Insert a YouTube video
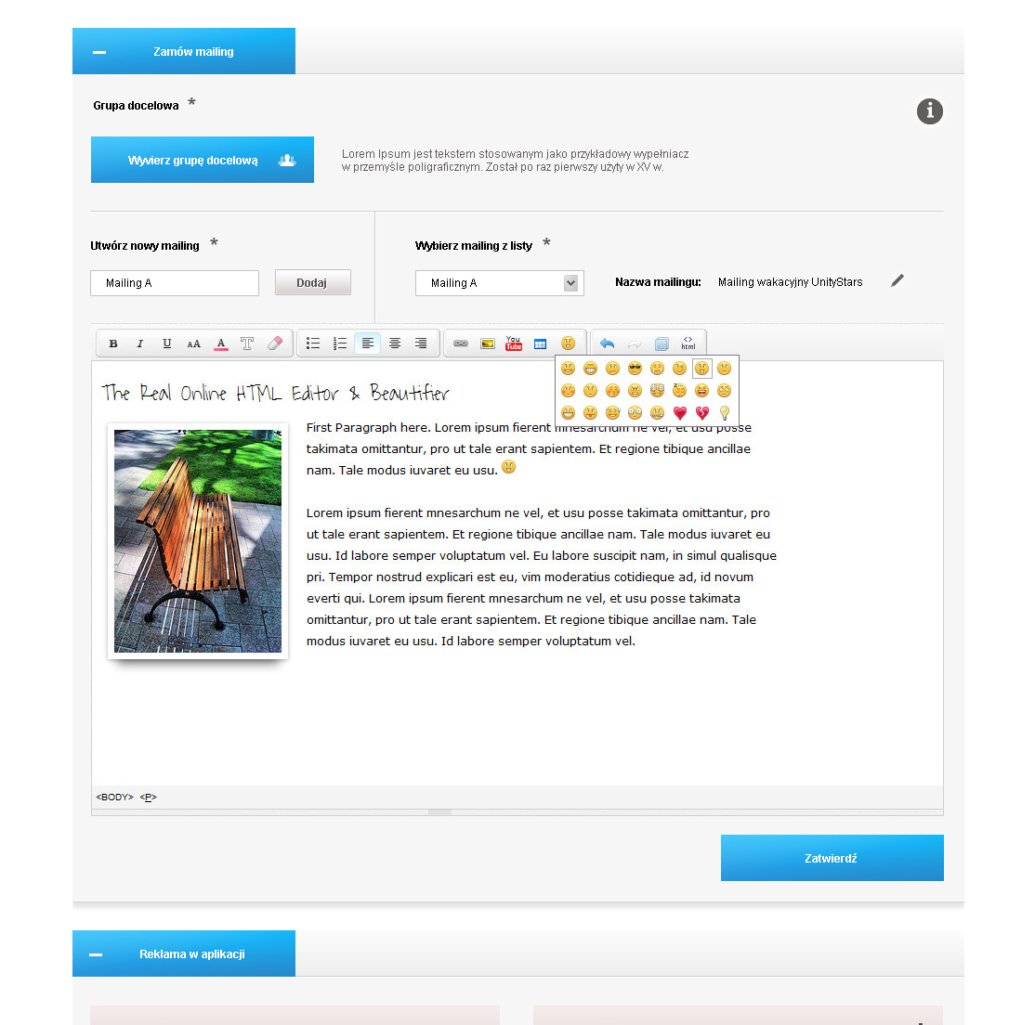1022x1025 pixels. [514, 344]
